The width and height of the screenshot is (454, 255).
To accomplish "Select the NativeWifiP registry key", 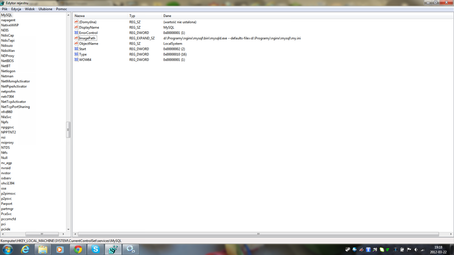I will tap(10, 25).
